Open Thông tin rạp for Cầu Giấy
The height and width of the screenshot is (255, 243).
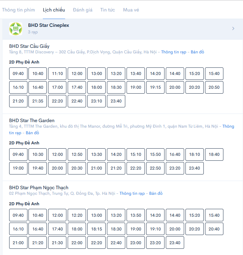[174, 52]
